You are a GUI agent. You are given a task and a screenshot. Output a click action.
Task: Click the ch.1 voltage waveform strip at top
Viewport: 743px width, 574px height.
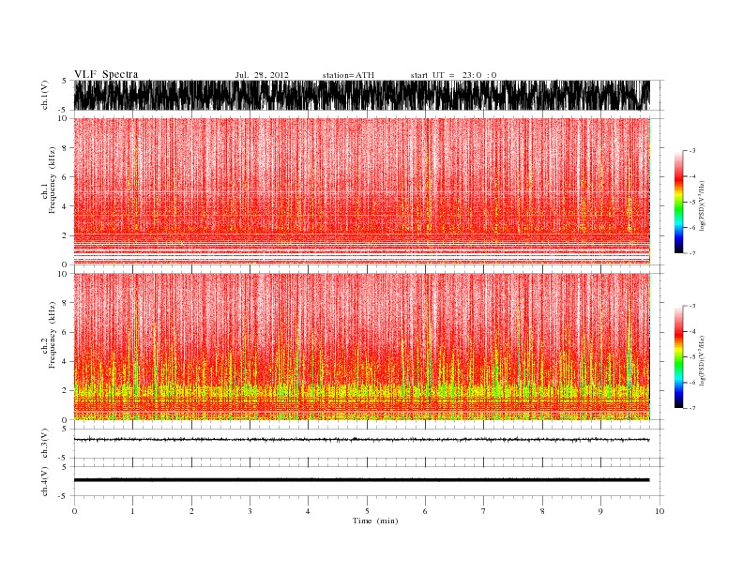coord(362,95)
